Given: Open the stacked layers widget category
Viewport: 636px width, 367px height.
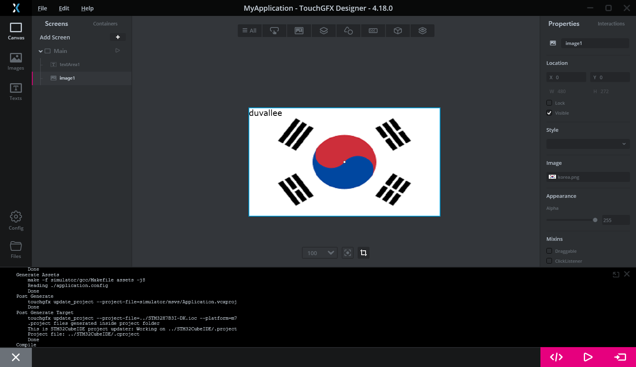Looking at the screenshot, I should tap(423, 31).
